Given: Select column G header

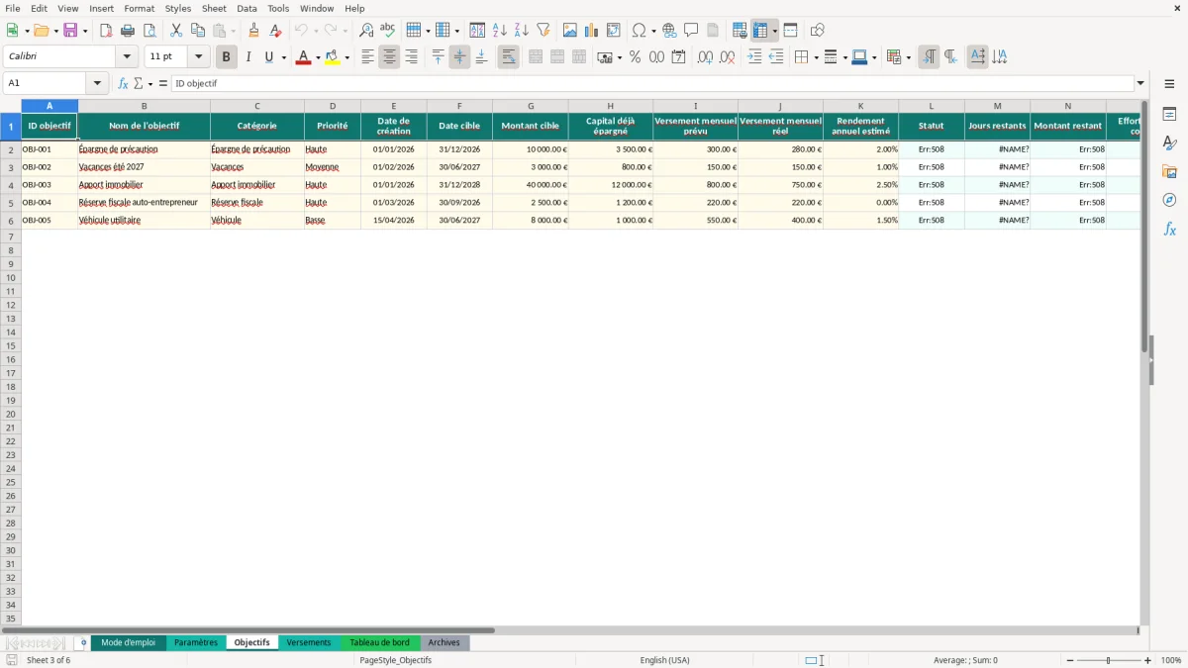Looking at the screenshot, I should click(531, 106).
